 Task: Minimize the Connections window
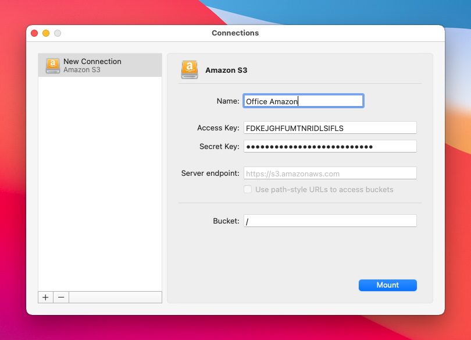pos(46,33)
